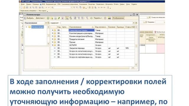Open the Сервис menu
The width and height of the screenshot is (189, 106).
point(122,4)
